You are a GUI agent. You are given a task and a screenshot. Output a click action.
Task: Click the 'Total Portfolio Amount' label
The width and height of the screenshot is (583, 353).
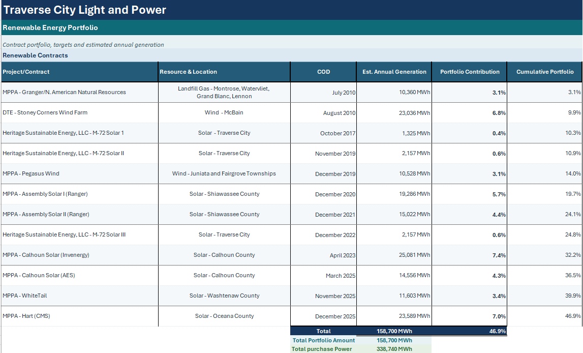point(323,340)
